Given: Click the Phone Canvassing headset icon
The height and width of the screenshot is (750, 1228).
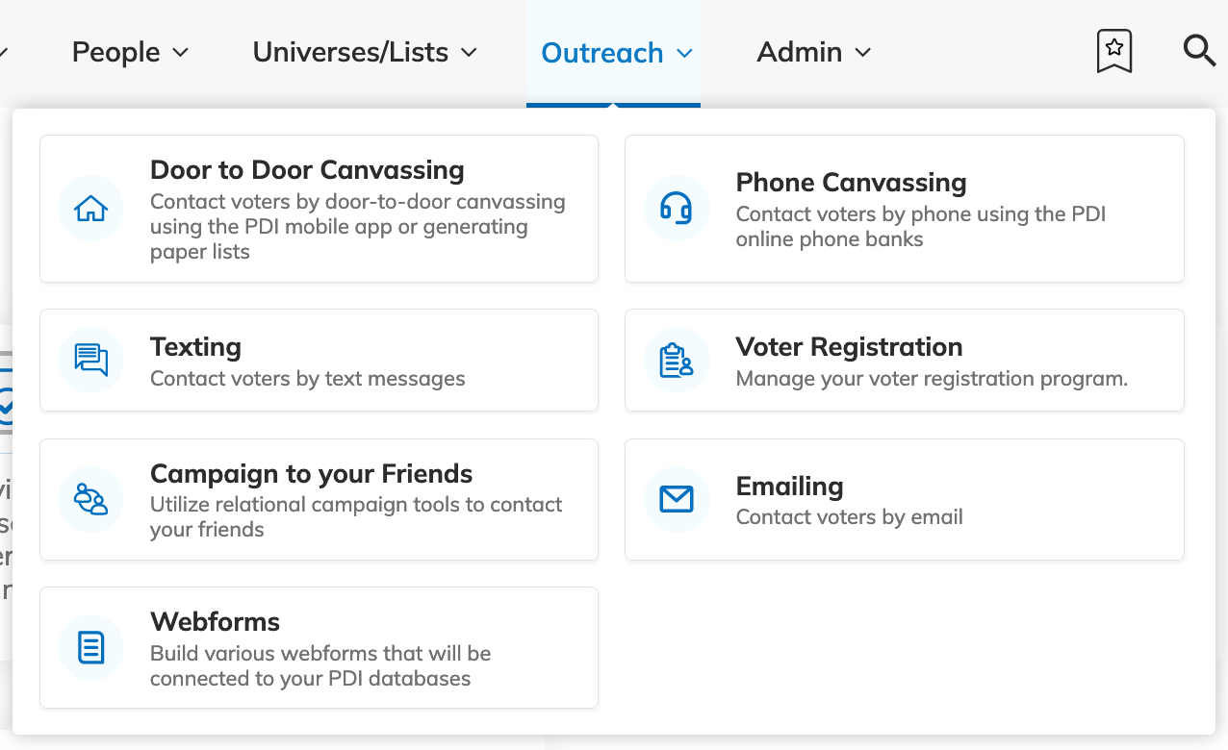Looking at the screenshot, I should [x=677, y=209].
